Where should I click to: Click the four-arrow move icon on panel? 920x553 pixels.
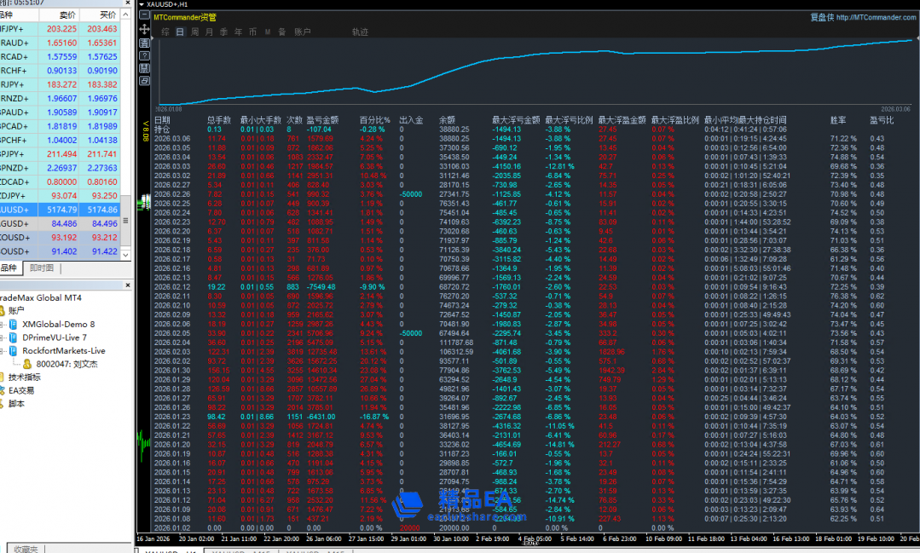[143, 30]
